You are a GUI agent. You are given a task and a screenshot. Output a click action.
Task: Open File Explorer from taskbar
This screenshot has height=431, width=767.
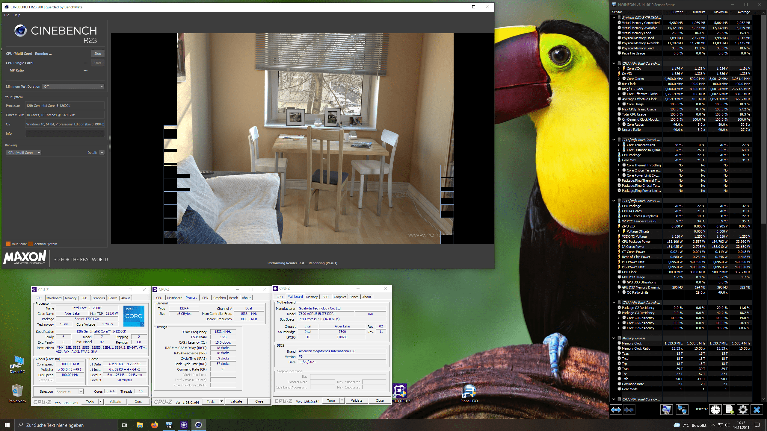[140, 425]
